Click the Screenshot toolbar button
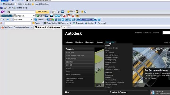 click(65, 23)
